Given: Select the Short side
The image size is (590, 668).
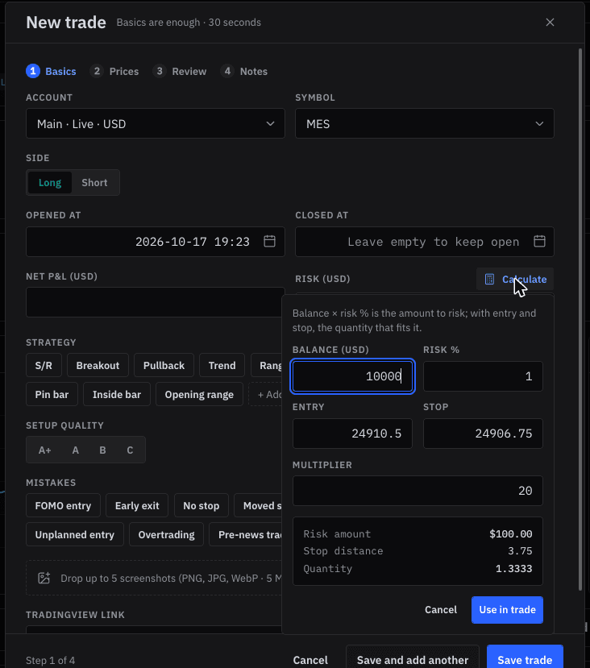Looking at the screenshot, I should [x=94, y=182].
